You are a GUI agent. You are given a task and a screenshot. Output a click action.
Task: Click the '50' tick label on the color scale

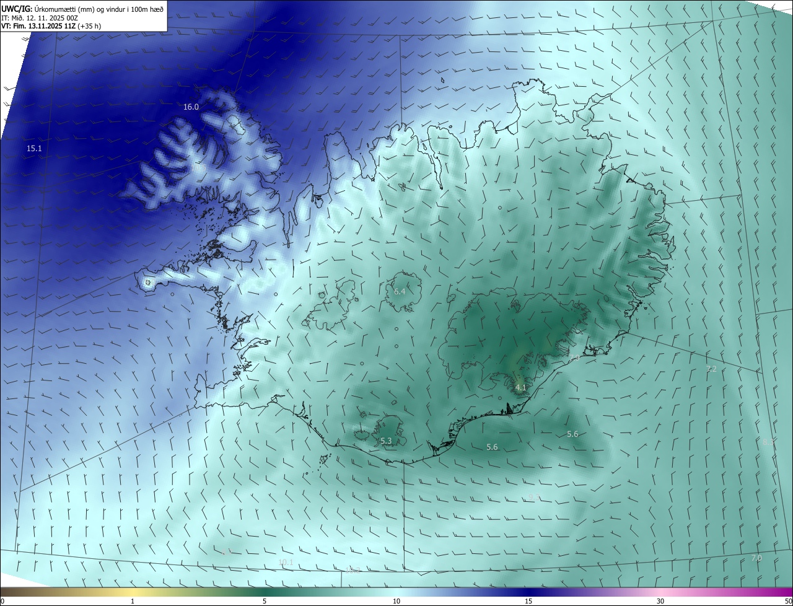pyautogui.click(x=788, y=602)
